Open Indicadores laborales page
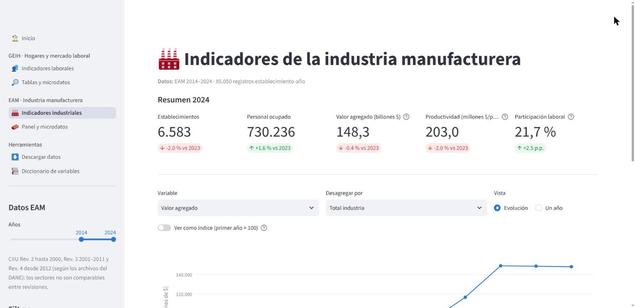The width and height of the screenshot is (635, 308). (62, 68)
